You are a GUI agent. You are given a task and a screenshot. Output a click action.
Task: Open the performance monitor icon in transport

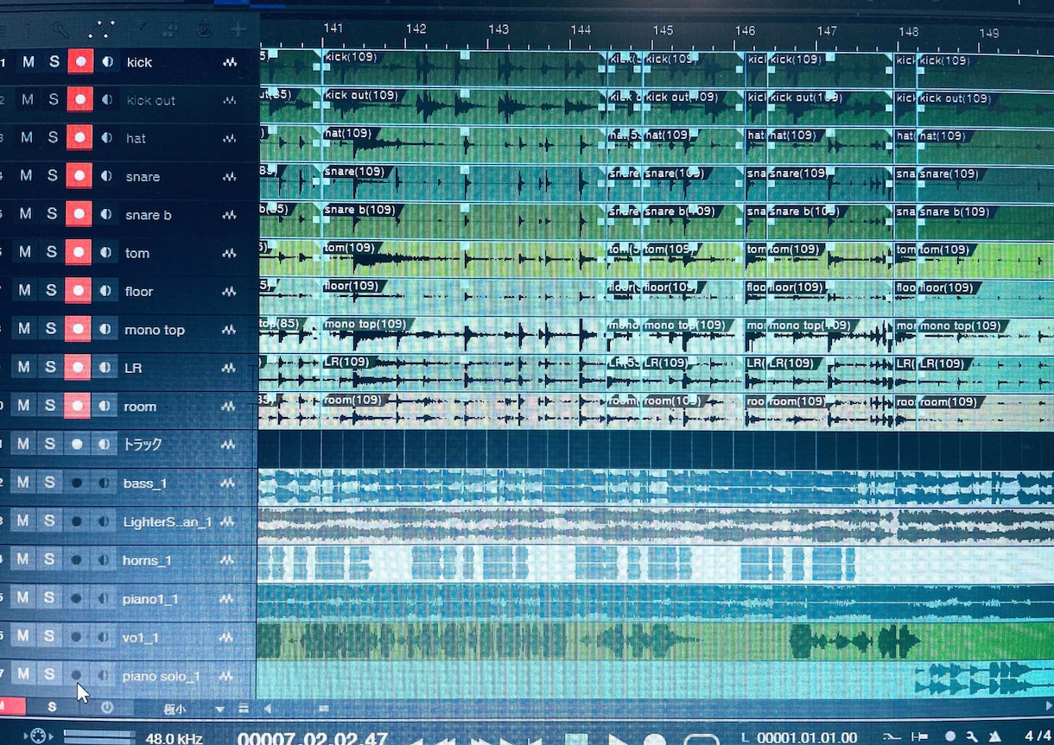click(x=37, y=736)
